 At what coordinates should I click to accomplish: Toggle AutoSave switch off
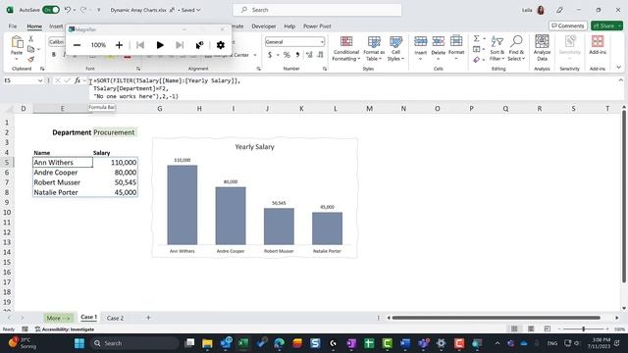[51, 10]
